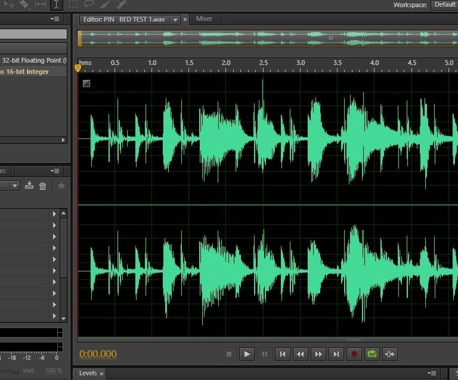Click the 0:00.000 timecode display
This screenshot has width=458, height=380.
click(x=98, y=354)
